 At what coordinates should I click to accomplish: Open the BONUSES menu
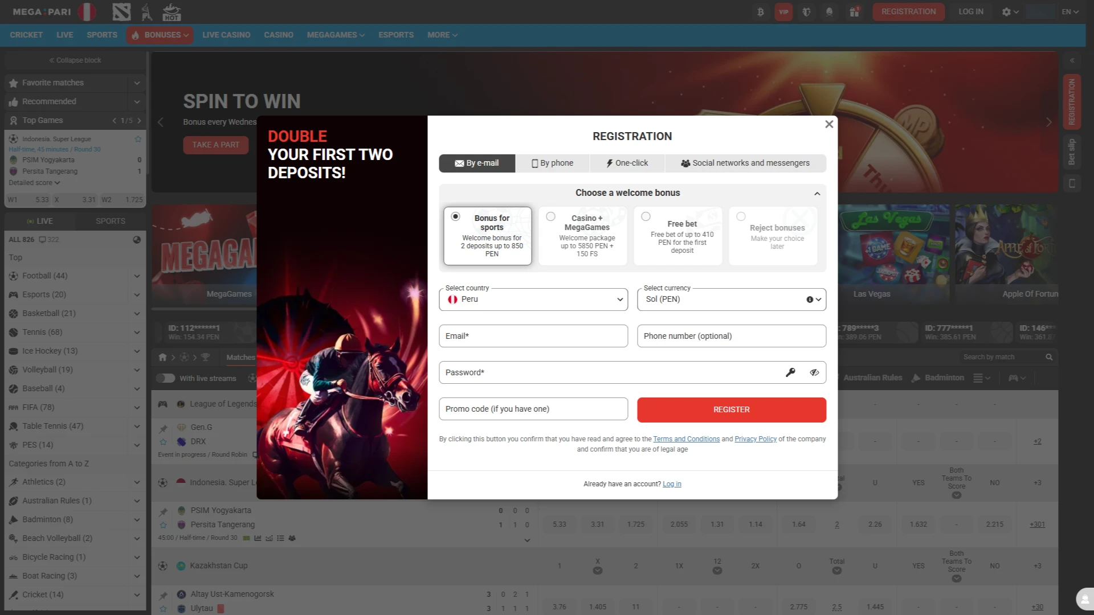tap(160, 35)
